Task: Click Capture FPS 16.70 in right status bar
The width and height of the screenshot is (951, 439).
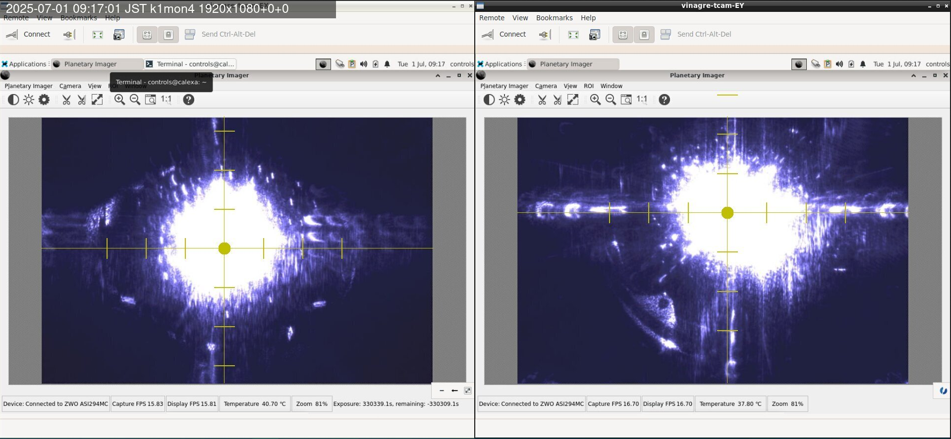Action: click(x=613, y=404)
